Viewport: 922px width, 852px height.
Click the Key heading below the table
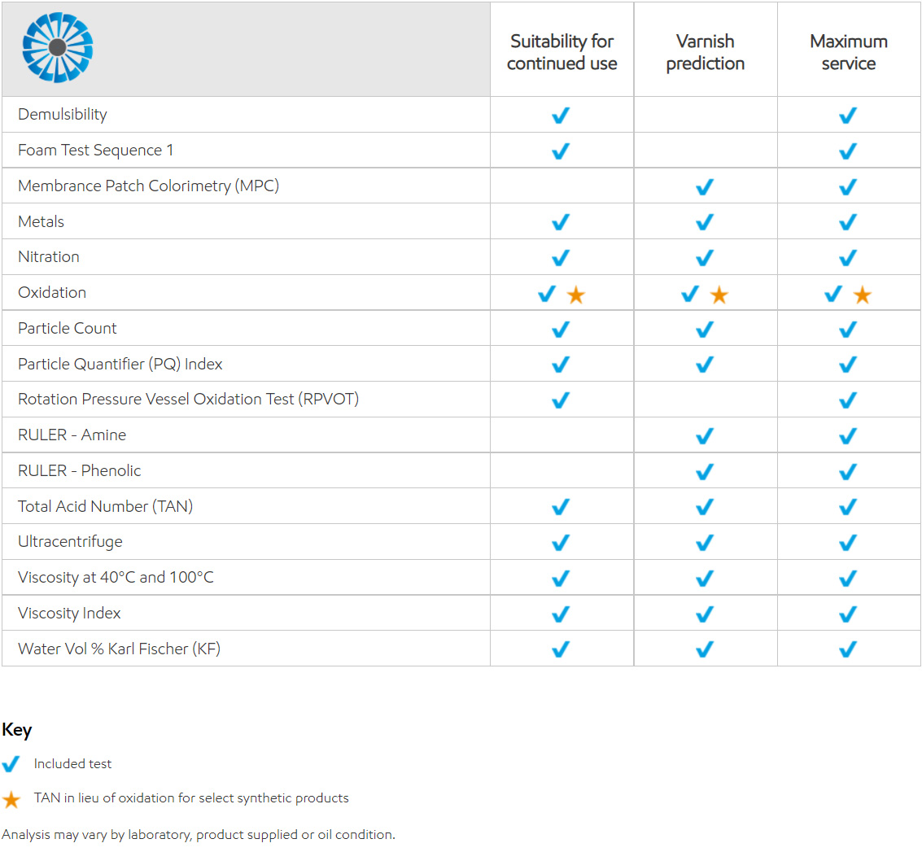(x=17, y=730)
